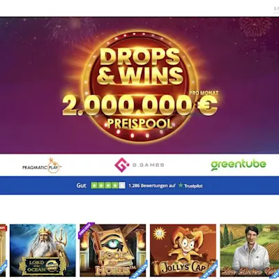
Task: Click the Pragmatic Play provider logo
Action: tap(42, 166)
